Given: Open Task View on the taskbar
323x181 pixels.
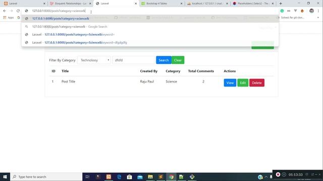Looking at the screenshot, I should pos(87,176).
